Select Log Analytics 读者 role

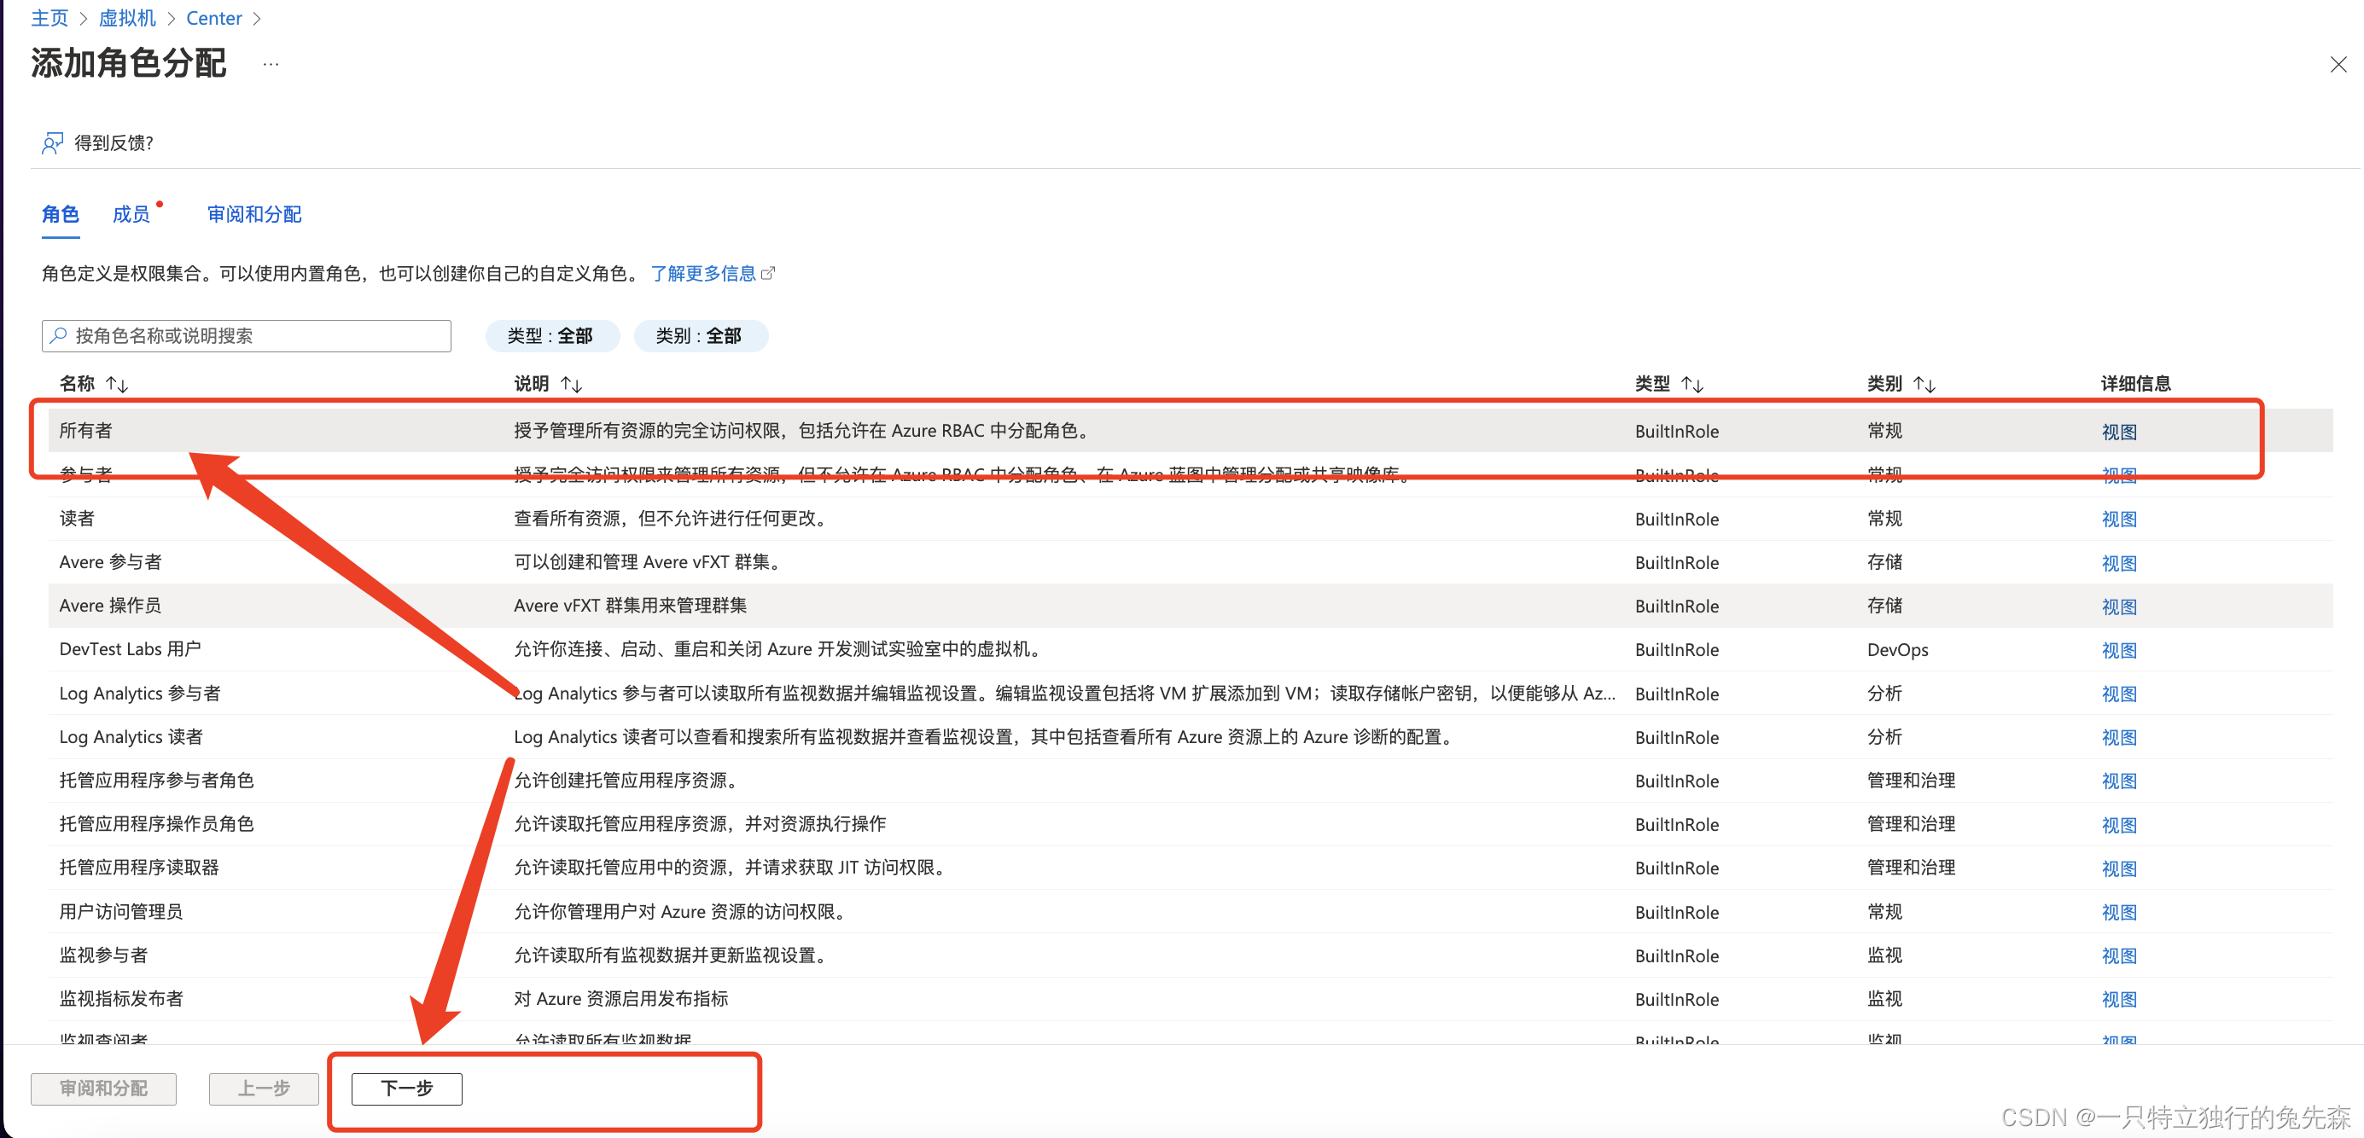click(1191, 736)
